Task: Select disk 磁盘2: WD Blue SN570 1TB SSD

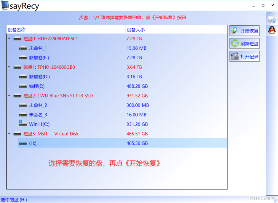Action: click(58, 96)
